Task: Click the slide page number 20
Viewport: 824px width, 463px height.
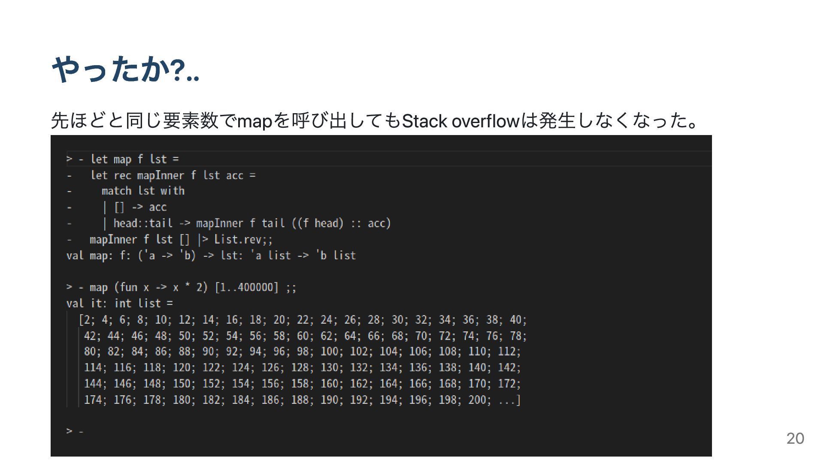Action: tap(795, 438)
